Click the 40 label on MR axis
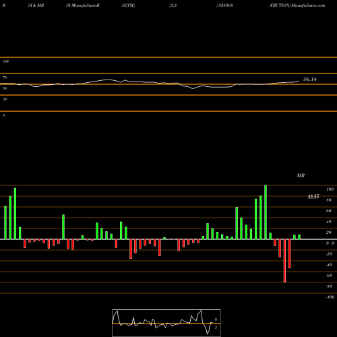Screen dimensions: 337x337 coord(329,222)
